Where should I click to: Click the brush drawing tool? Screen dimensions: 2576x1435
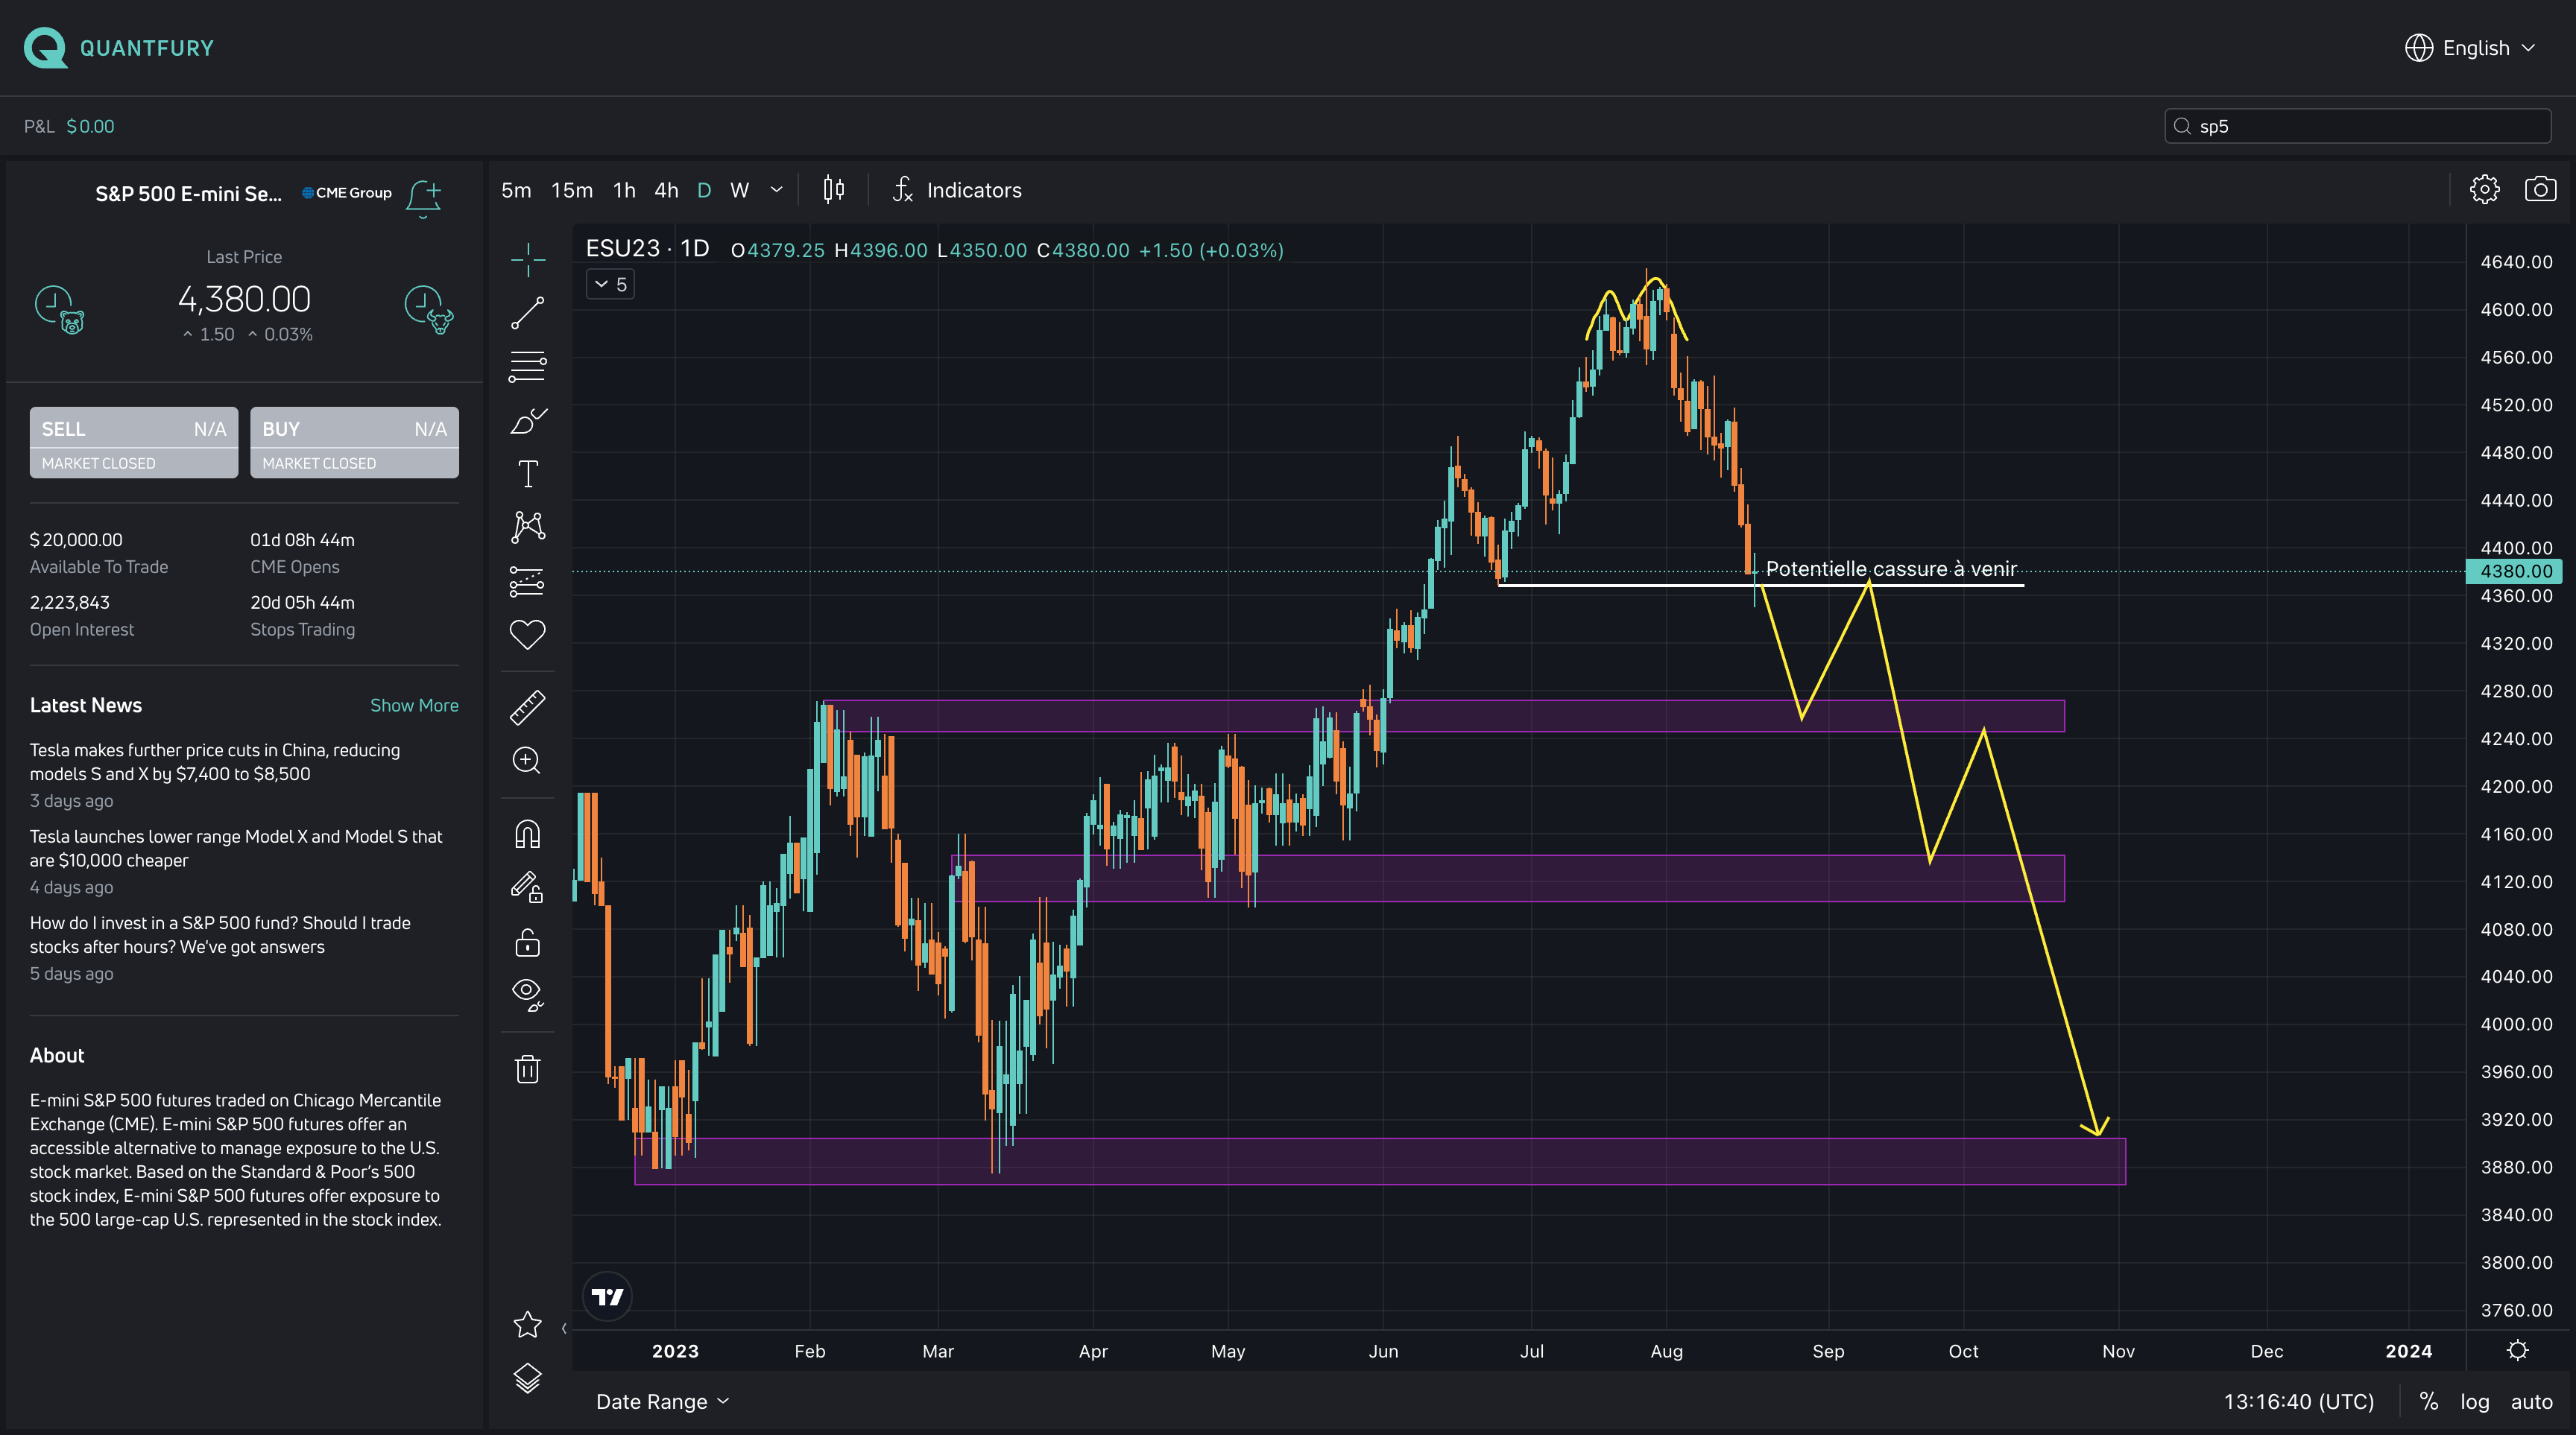[527, 421]
